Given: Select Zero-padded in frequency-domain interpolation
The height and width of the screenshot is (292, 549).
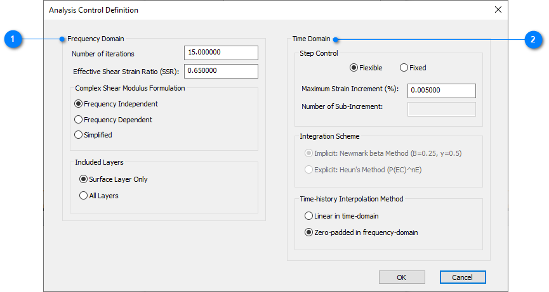Looking at the screenshot, I should [x=361, y=232].
